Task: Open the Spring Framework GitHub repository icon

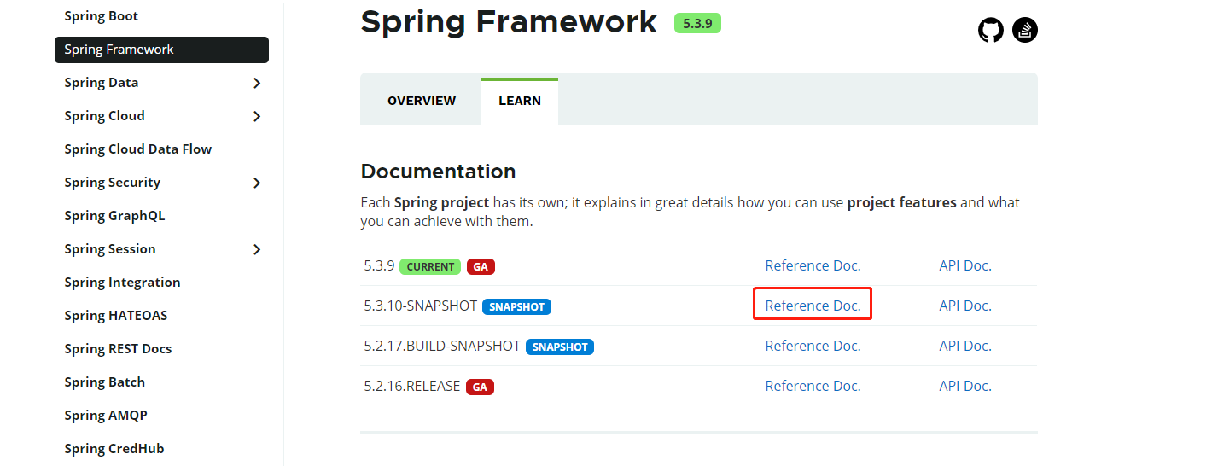Action: pyautogui.click(x=990, y=31)
